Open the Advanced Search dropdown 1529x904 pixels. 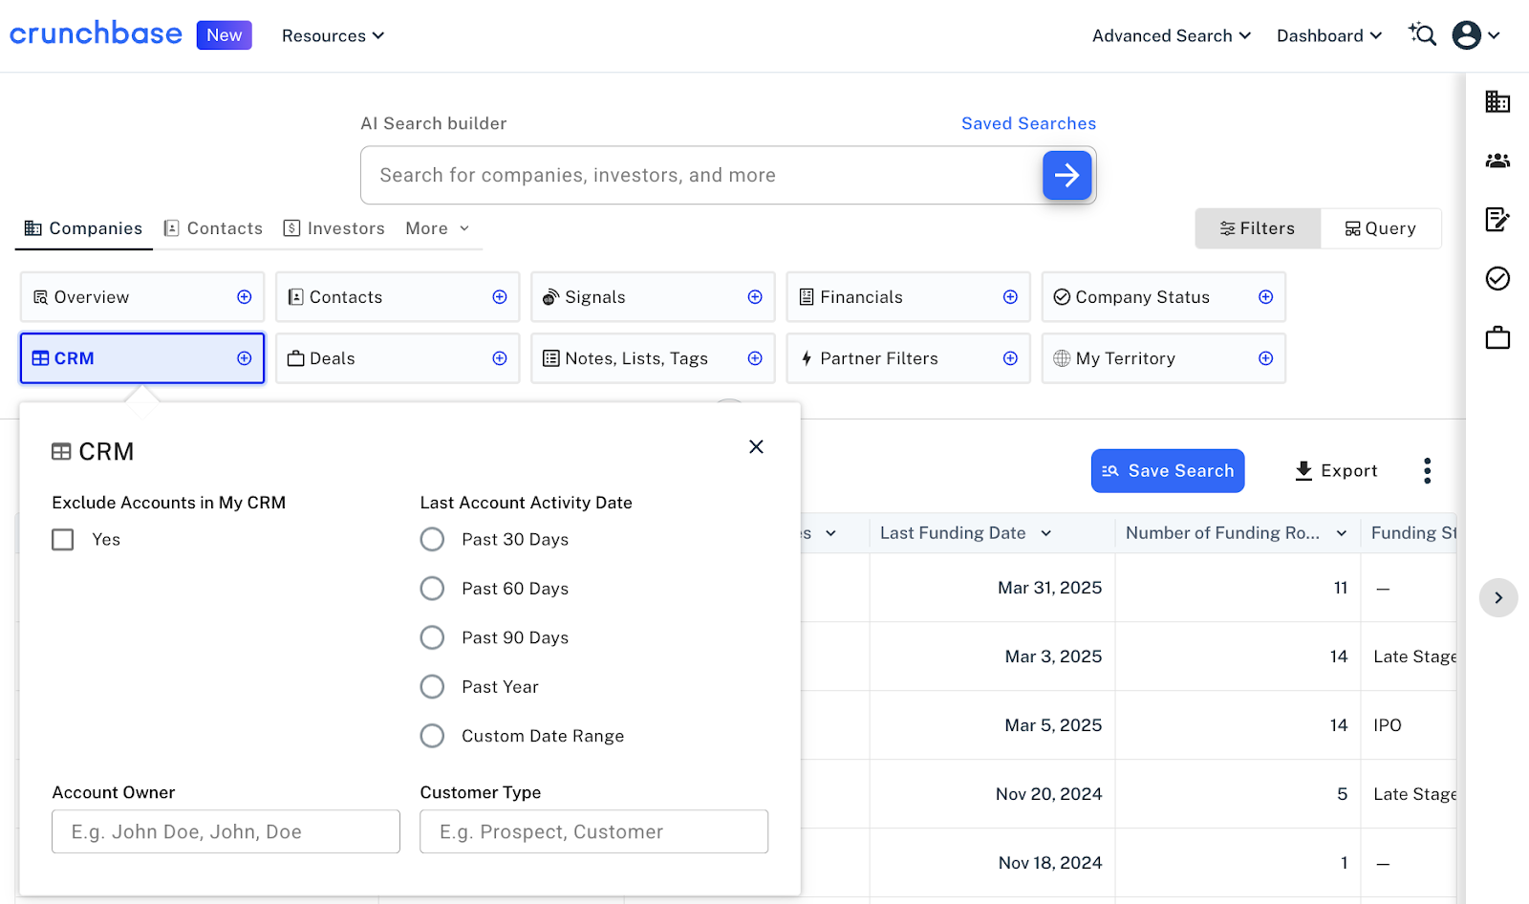click(1172, 35)
